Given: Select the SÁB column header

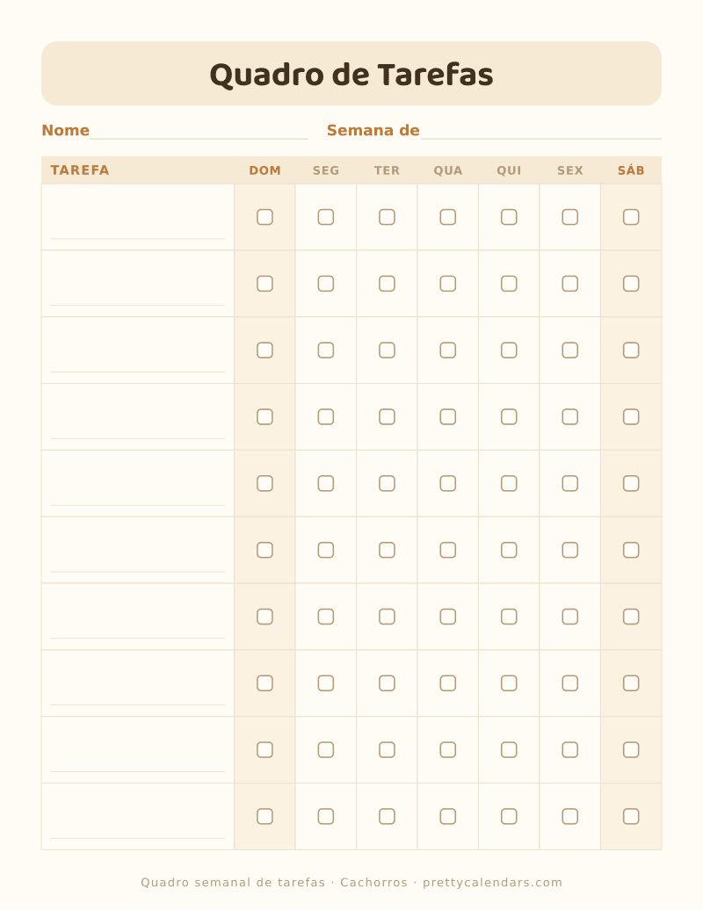Looking at the screenshot, I should (631, 170).
